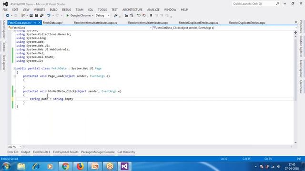Click the Open File toolbar icon
Image resolution: width=305 pixels, height=171 pixels.
click(31, 16)
